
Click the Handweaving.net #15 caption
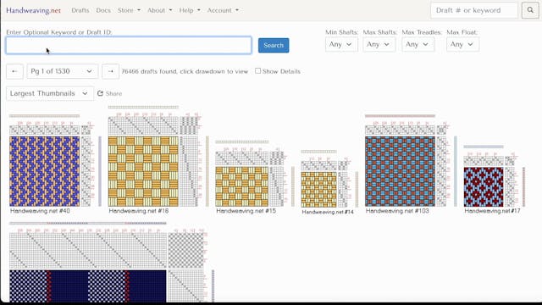246,211
